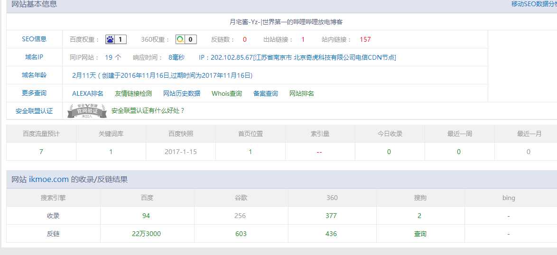Click the 域名IP row label

34,57
